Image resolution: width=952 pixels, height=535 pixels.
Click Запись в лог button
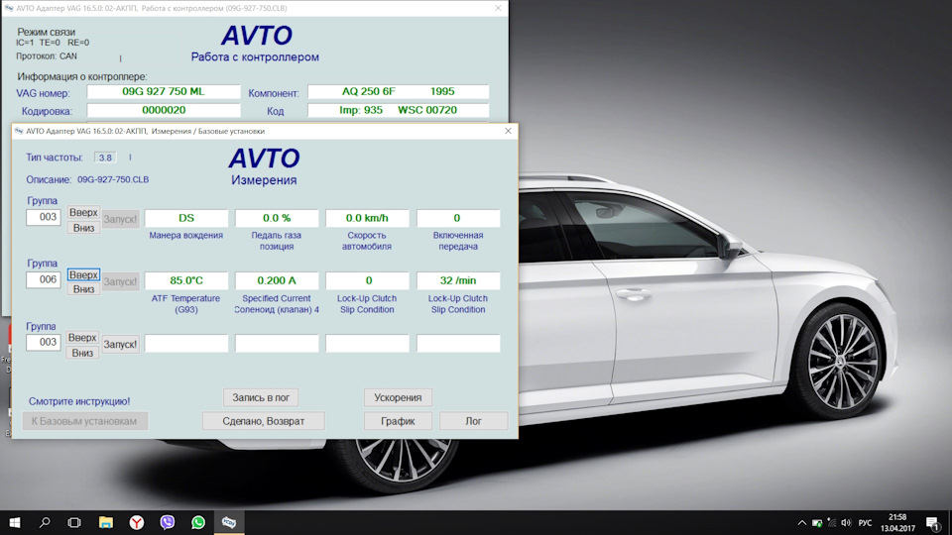pos(261,397)
